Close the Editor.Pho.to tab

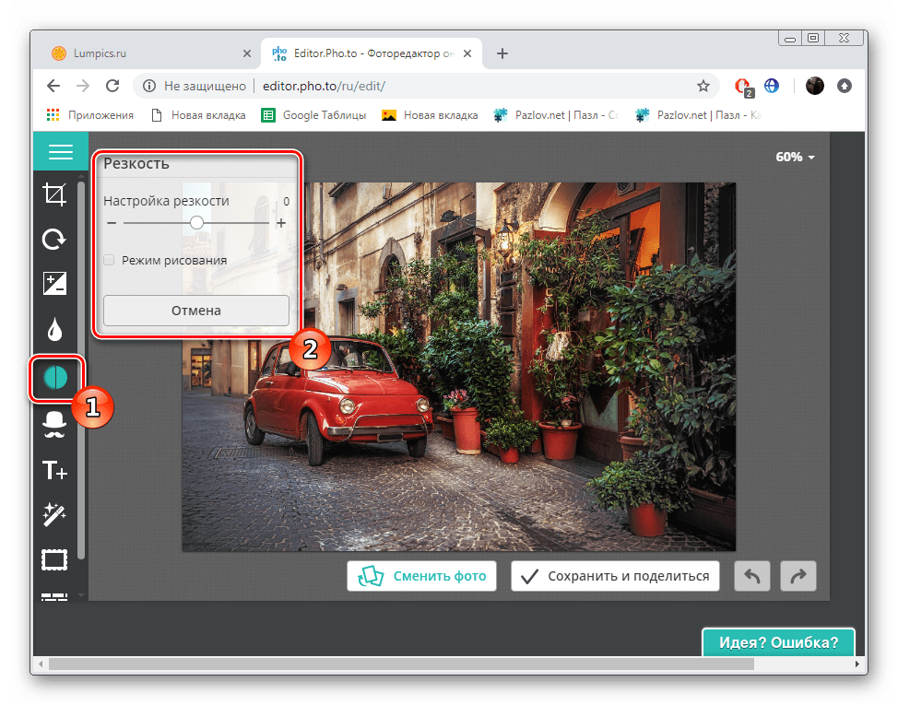(467, 53)
